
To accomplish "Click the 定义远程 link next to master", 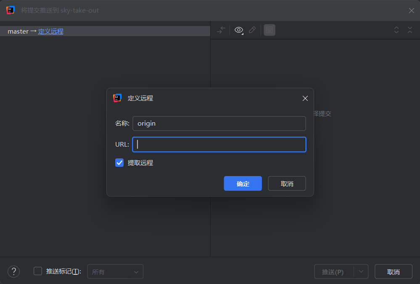I will pos(50,32).
